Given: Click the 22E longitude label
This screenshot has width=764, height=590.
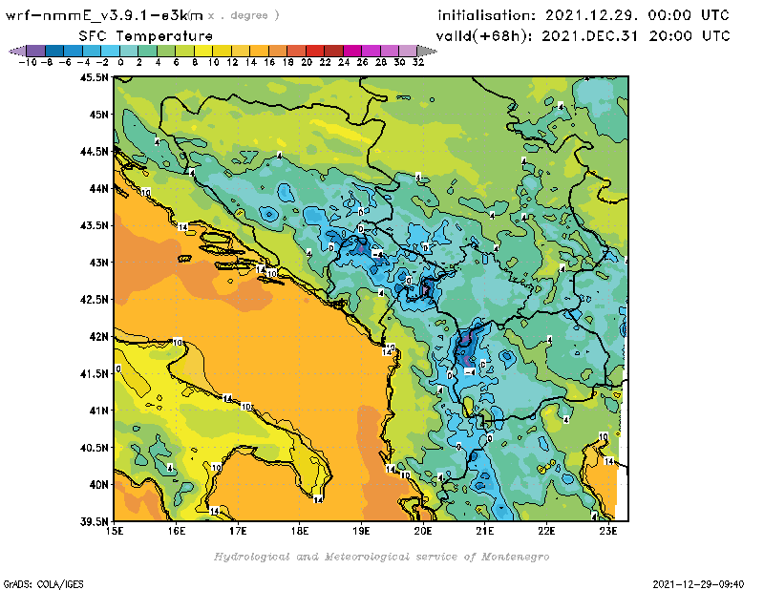Looking at the screenshot, I should pyautogui.click(x=546, y=531).
